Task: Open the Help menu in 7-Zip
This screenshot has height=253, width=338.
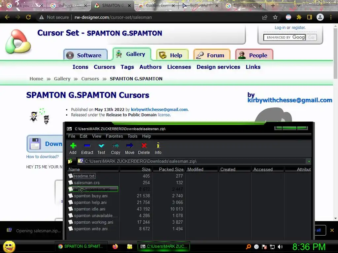Action: point(146,136)
